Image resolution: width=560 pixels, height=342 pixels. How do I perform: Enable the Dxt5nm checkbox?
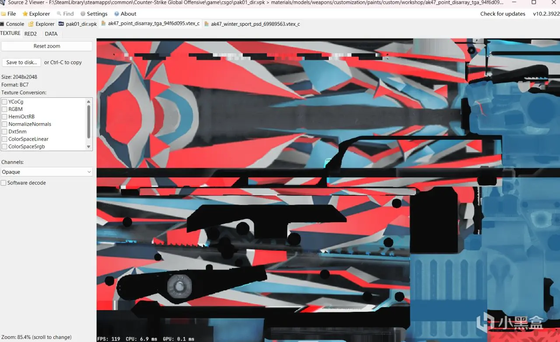pyautogui.click(x=4, y=131)
